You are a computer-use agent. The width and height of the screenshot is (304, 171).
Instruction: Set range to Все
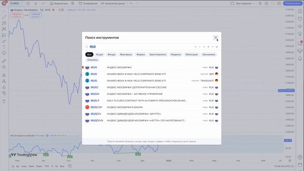[x=62, y=166]
